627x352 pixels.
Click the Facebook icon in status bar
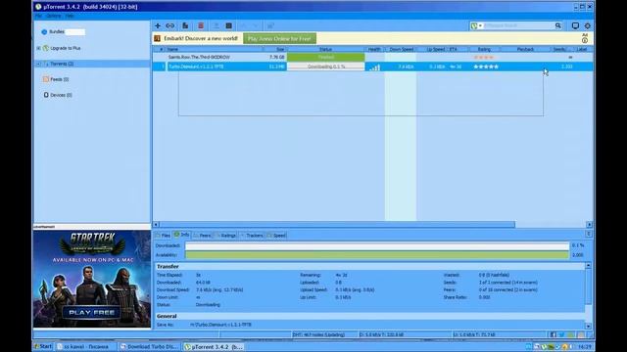click(x=553, y=334)
